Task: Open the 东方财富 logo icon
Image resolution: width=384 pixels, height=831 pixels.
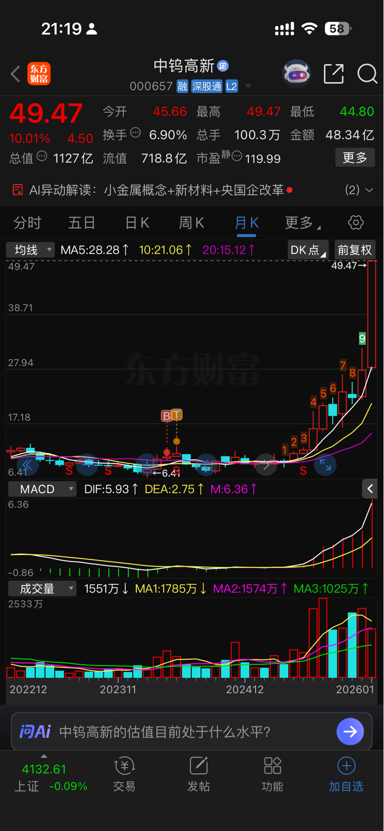Action: pos(39,74)
